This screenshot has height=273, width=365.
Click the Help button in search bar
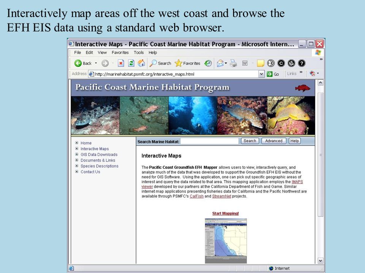coord(294,141)
